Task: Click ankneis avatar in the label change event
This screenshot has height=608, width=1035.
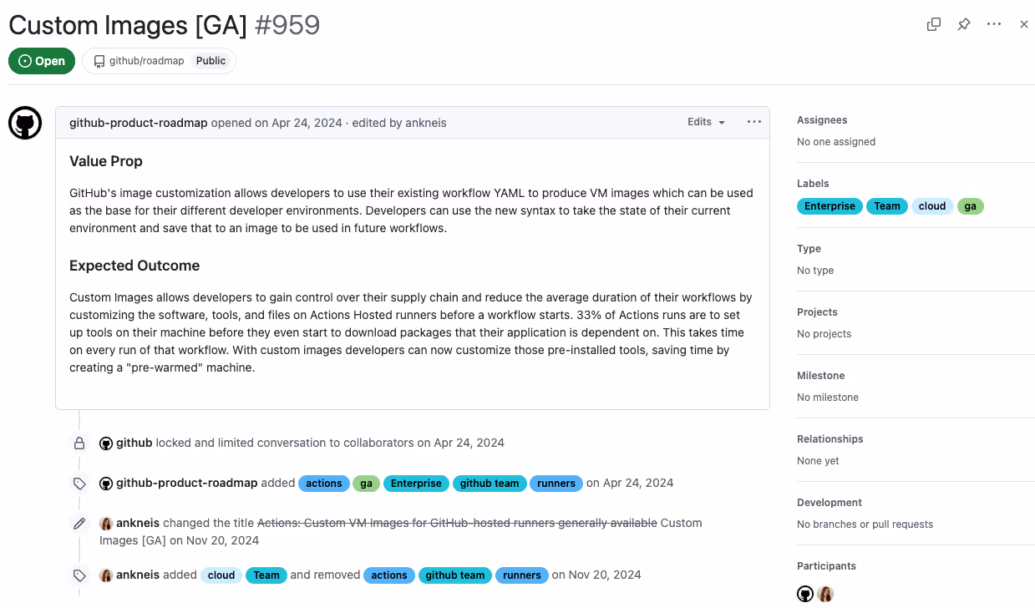Action: 106,575
